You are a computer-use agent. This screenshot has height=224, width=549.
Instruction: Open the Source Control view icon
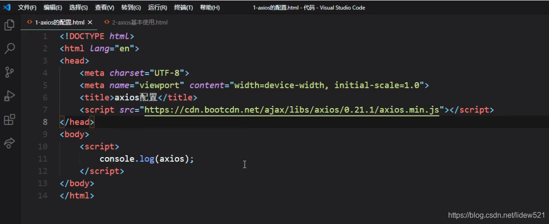point(9,73)
